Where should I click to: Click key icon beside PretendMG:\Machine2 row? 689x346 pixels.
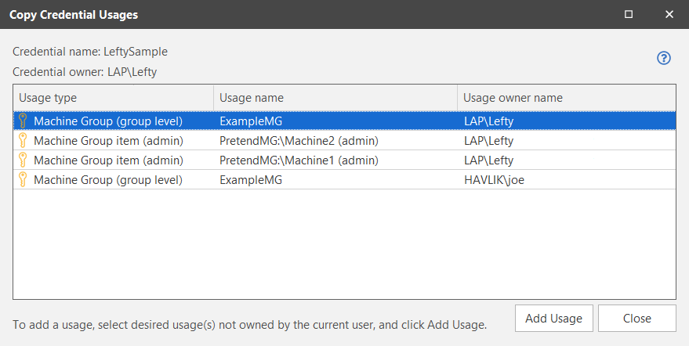click(x=23, y=141)
